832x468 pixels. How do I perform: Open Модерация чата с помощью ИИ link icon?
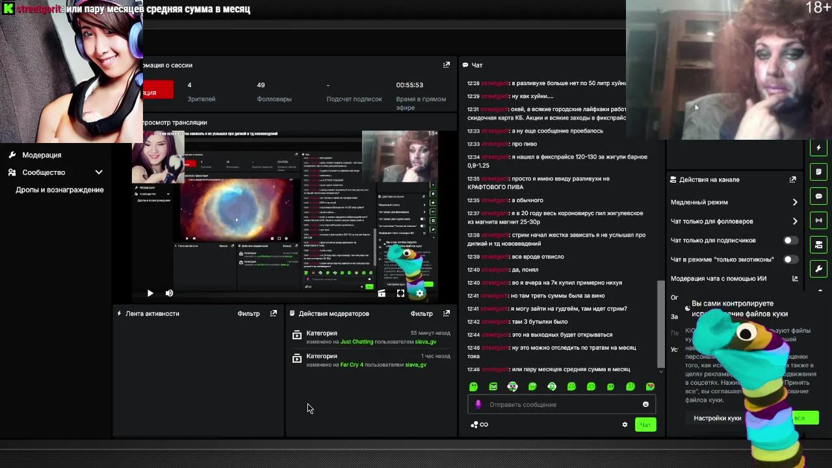point(794,279)
